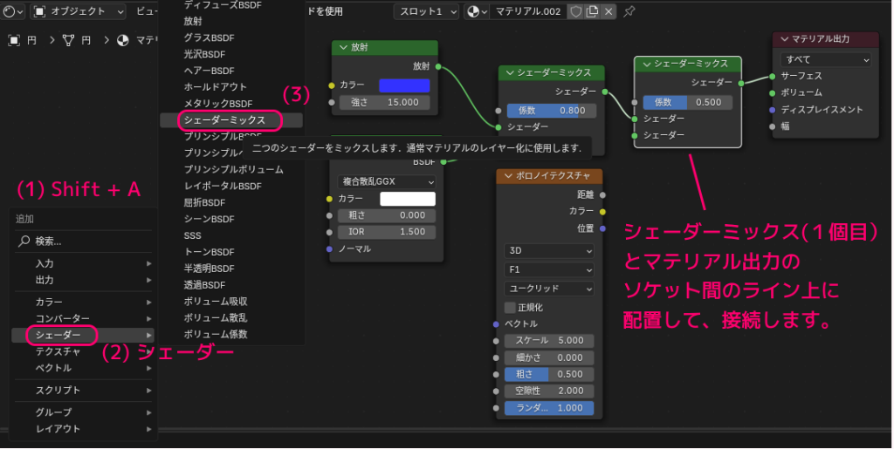Click the スケール 5.000 field
894x449 pixels.
tap(548, 341)
